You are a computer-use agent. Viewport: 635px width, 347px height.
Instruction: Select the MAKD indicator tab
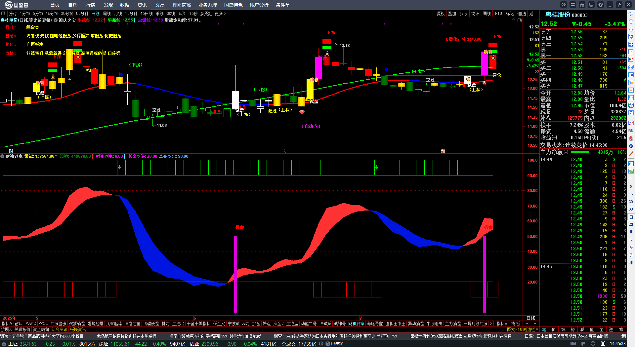(31, 324)
